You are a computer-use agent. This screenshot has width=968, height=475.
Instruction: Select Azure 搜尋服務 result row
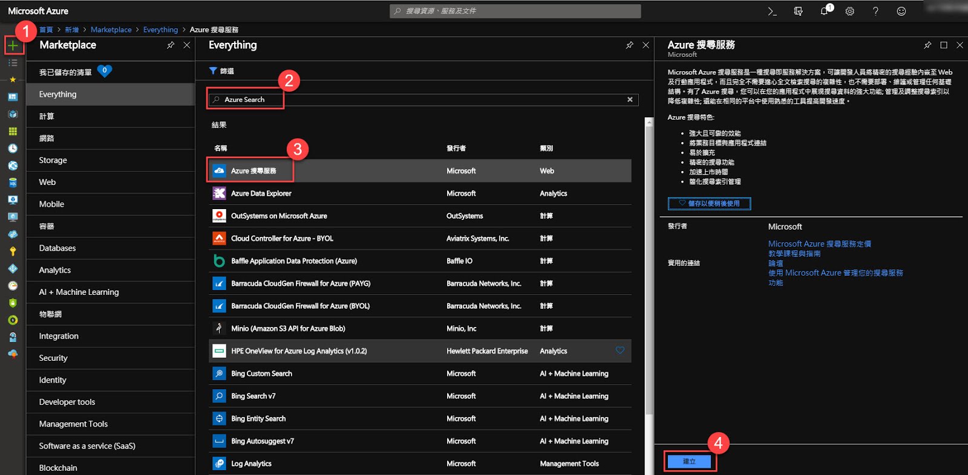pyautogui.click(x=420, y=171)
